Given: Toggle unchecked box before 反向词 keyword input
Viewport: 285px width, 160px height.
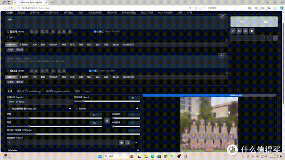Looking at the screenshot, I should pos(98,71).
